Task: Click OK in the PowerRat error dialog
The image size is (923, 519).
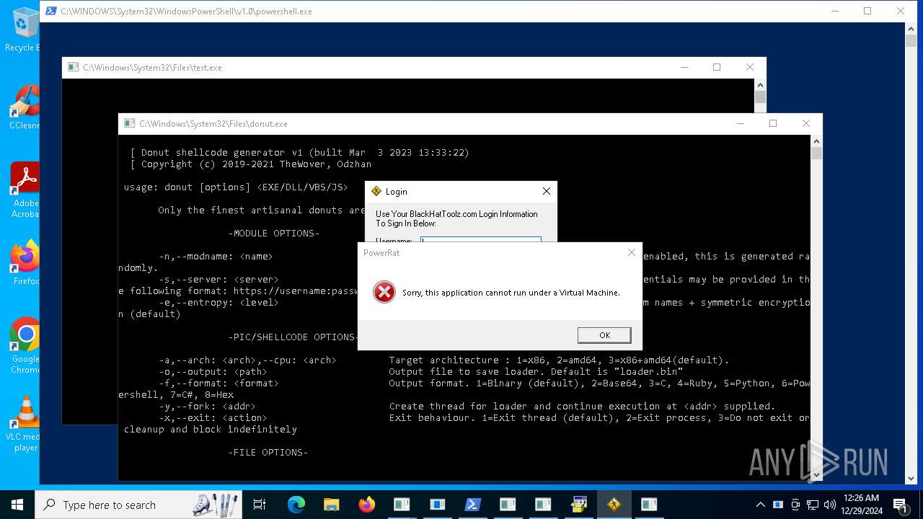Action: 604,335
